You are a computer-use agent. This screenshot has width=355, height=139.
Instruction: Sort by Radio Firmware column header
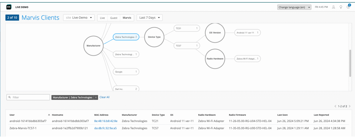point(237,115)
